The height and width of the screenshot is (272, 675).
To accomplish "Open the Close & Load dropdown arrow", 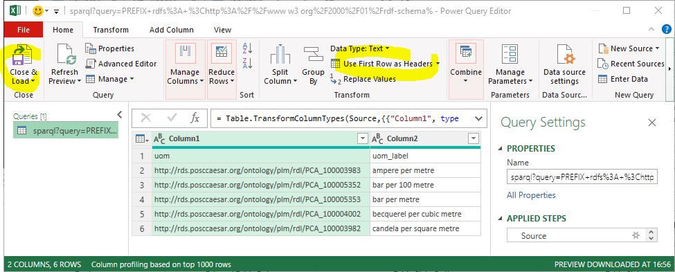I will (x=33, y=82).
